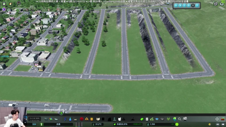Viewport: 226px width, 127px height.
Task: Open the magnifying glass search tool
Action: [180, 119]
